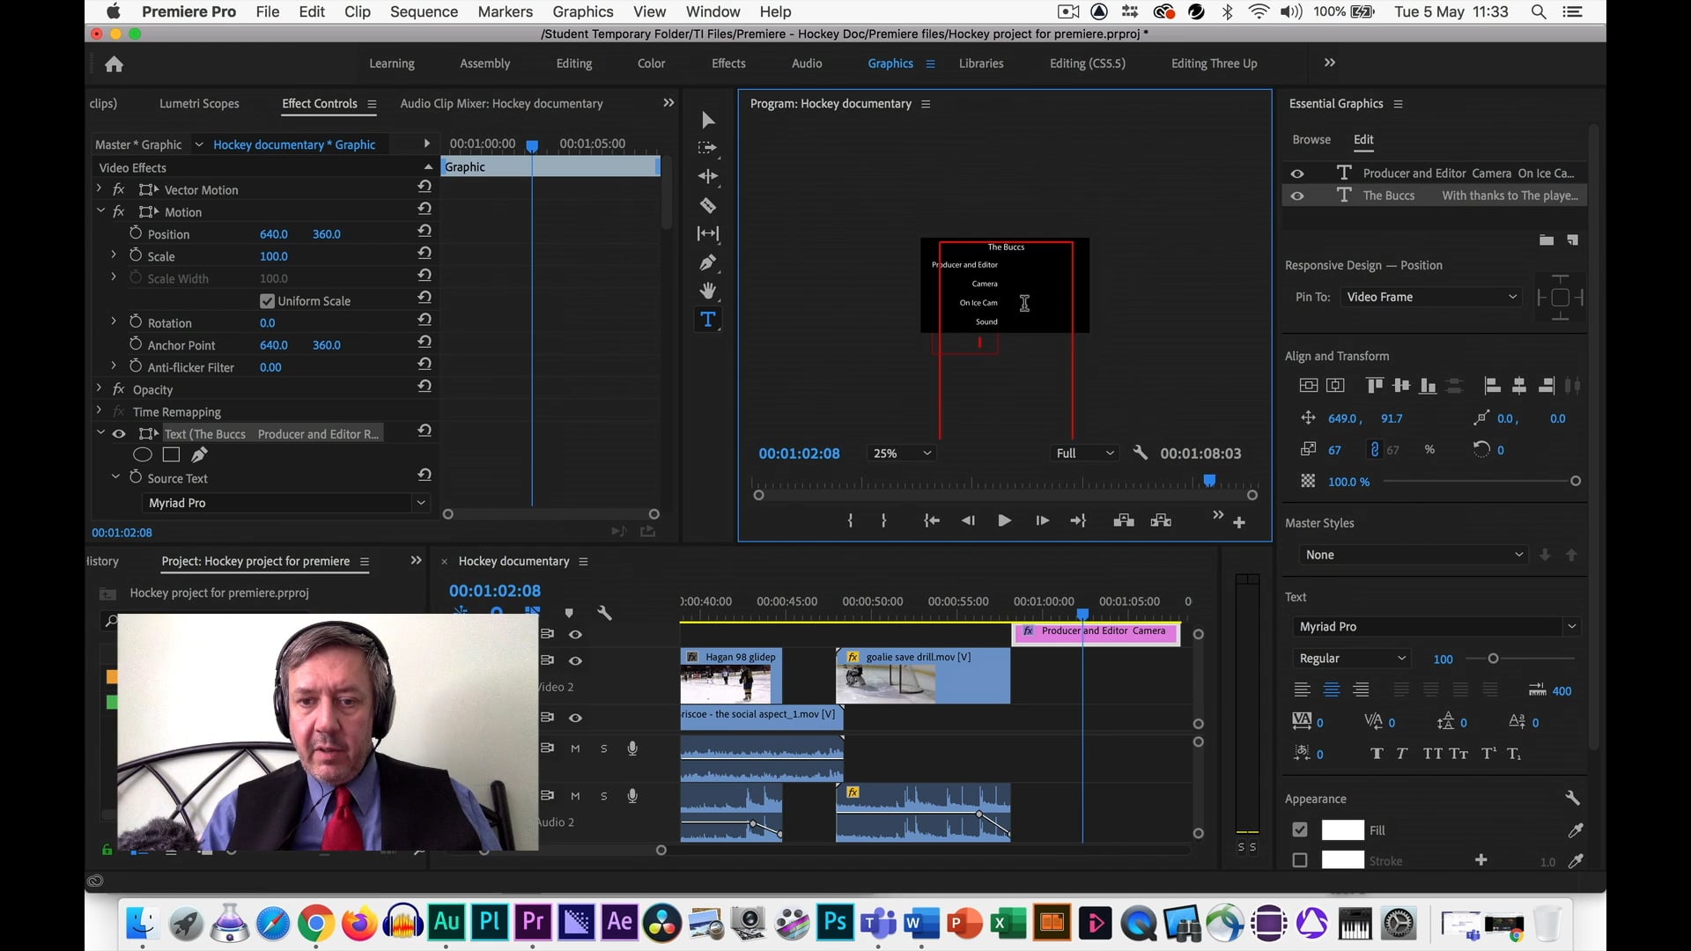This screenshot has width=1691, height=951.
Task: Hide The Buccs text layer
Action: click(x=1297, y=195)
